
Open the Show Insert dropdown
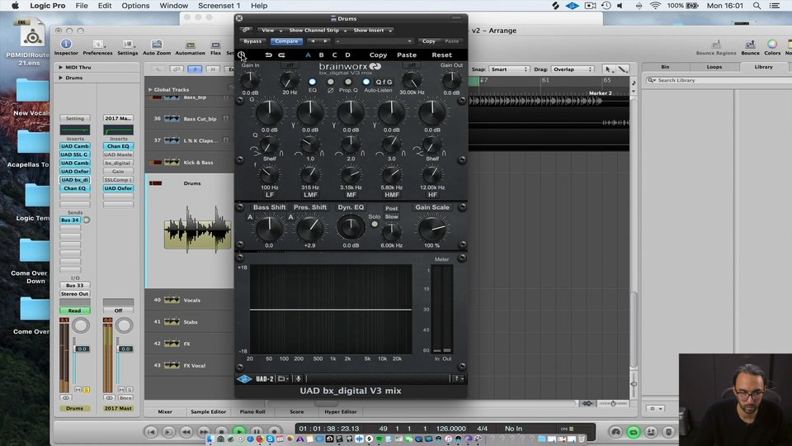[x=372, y=31]
